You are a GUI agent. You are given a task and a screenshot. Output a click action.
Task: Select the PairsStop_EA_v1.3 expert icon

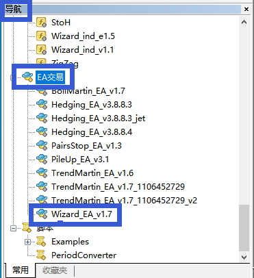pyautogui.click(x=42, y=146)
